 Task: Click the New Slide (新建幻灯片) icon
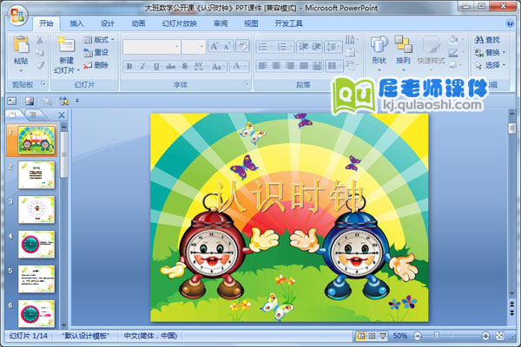pos(66,45)
